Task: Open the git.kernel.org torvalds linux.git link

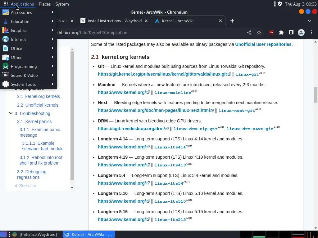Action: (164, 74)
